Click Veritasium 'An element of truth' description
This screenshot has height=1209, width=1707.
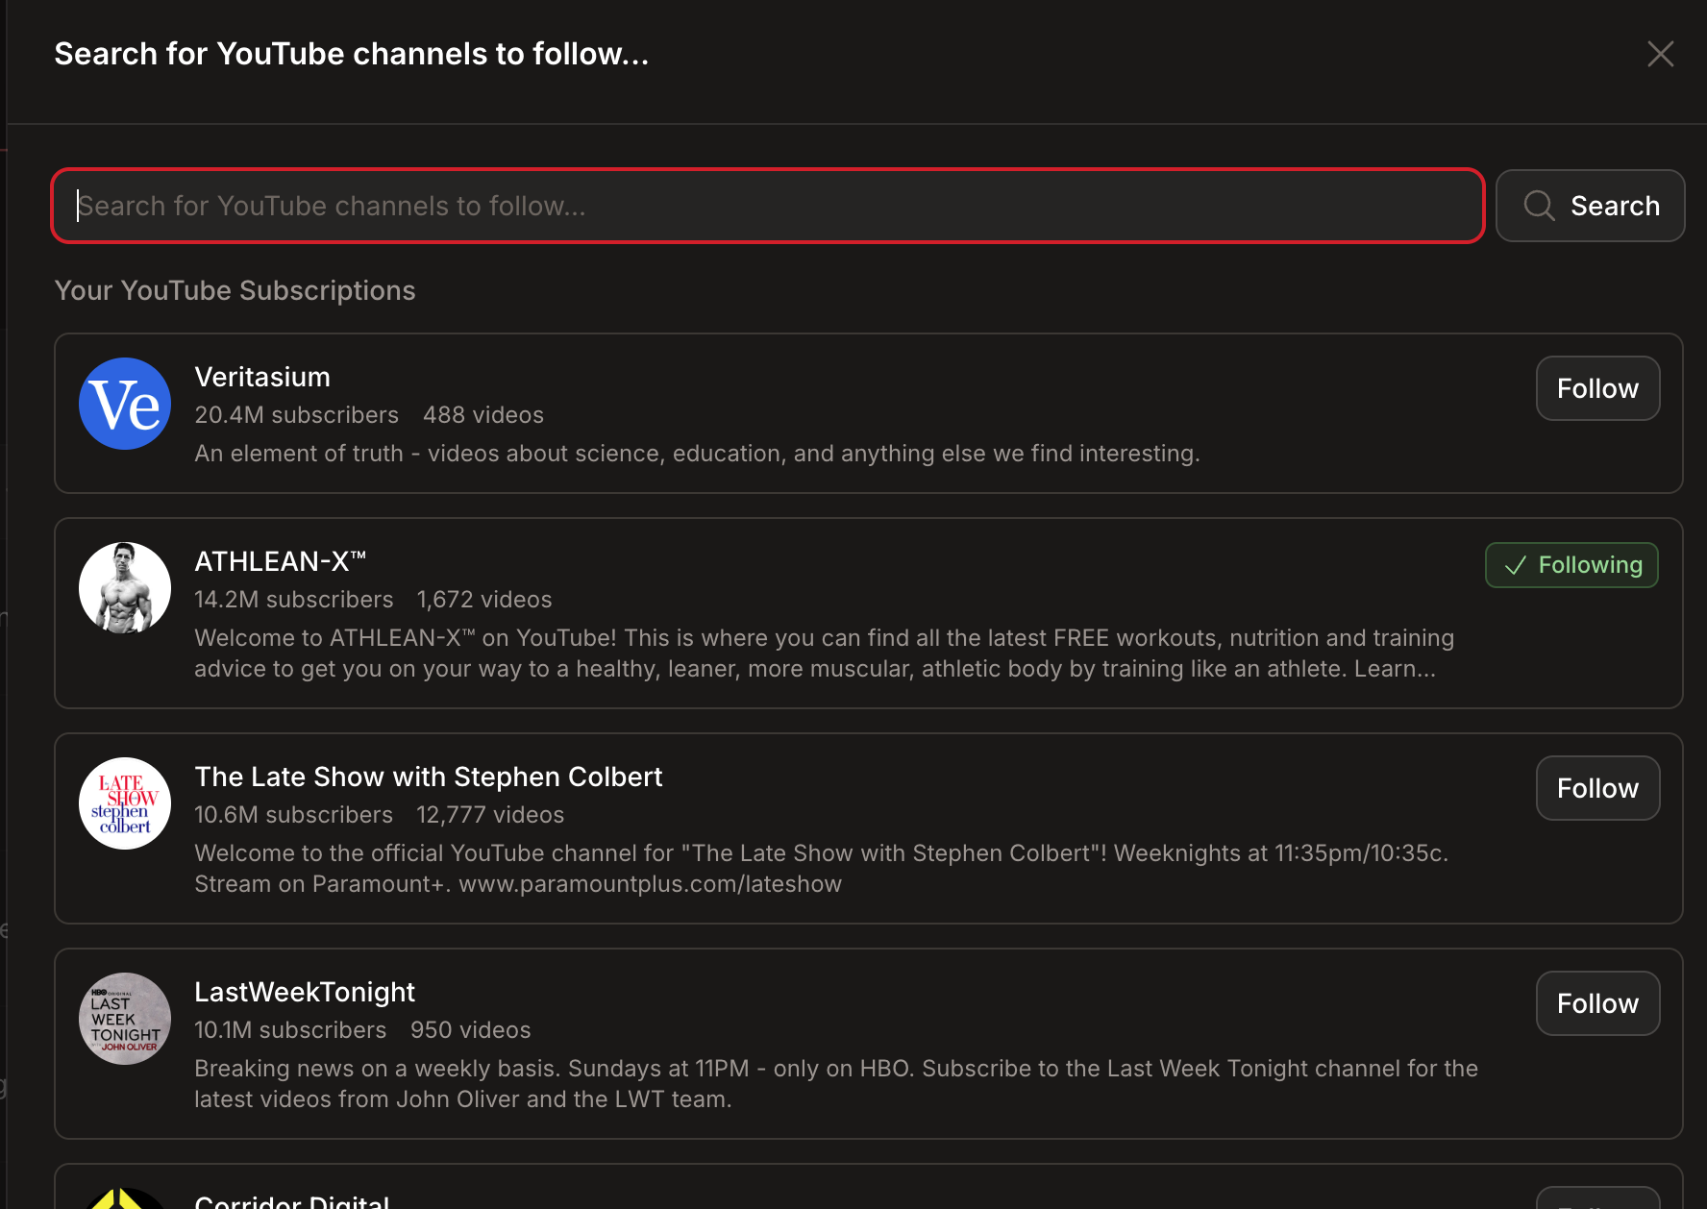click(697, 454)
